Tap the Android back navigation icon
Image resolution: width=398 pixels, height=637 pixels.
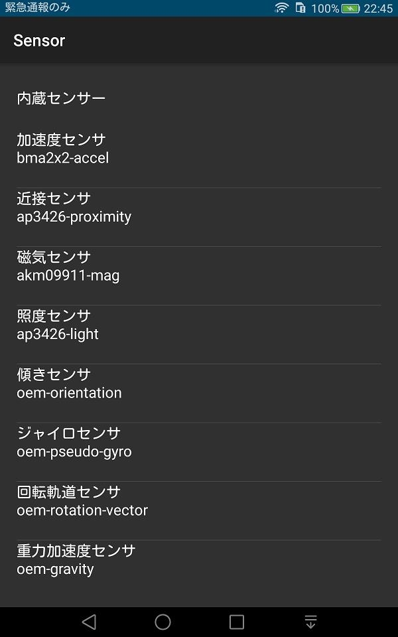tap(89, 622)
